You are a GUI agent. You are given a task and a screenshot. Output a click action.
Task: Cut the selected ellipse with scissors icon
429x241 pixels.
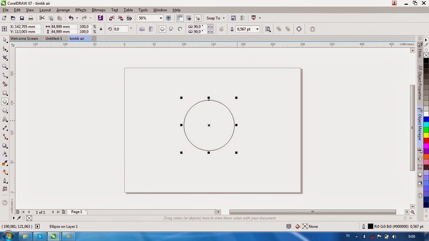click(x=42, y=18)
